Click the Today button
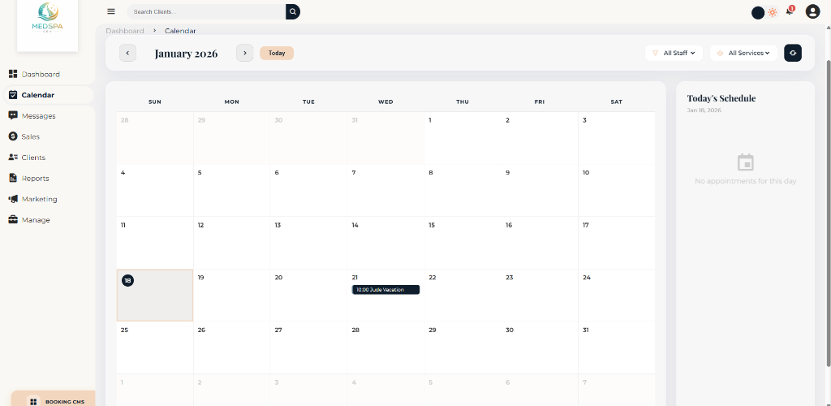The width and height of the screenshot is (831, 406). coord(277,53)
